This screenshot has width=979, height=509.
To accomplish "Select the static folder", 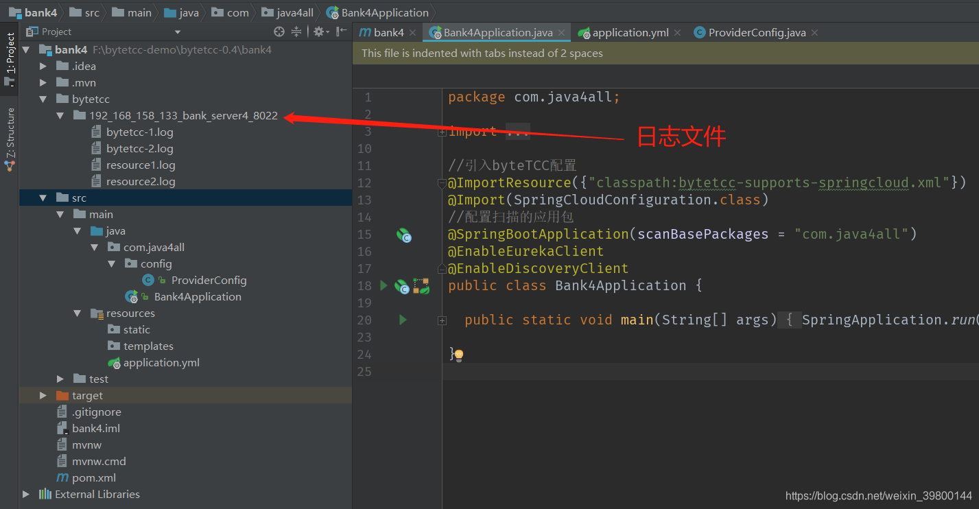I will point(137,329).
